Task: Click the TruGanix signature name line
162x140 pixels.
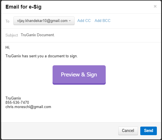Action: (13, 98)
